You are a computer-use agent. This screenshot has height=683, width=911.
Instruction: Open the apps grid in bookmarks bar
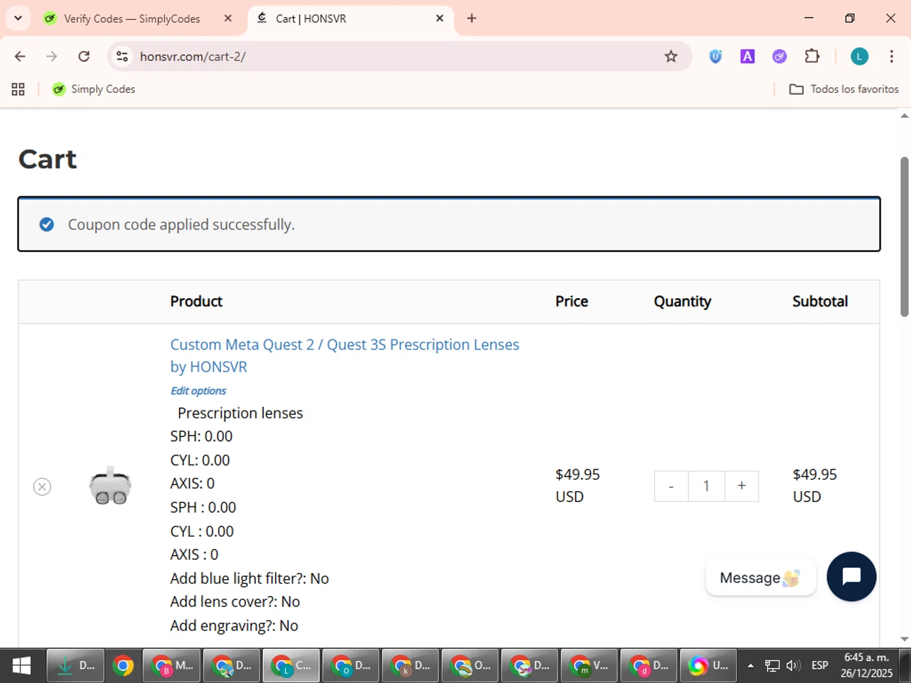[x=18, y=89]
